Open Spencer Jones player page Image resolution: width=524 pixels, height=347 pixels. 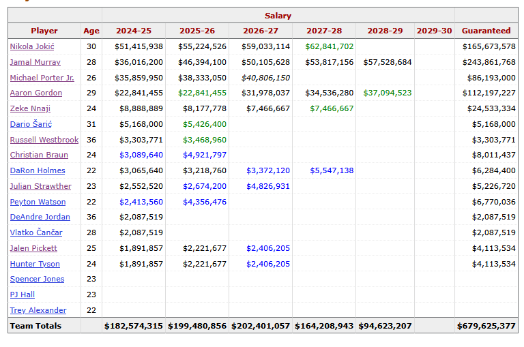tap(37, 280)
